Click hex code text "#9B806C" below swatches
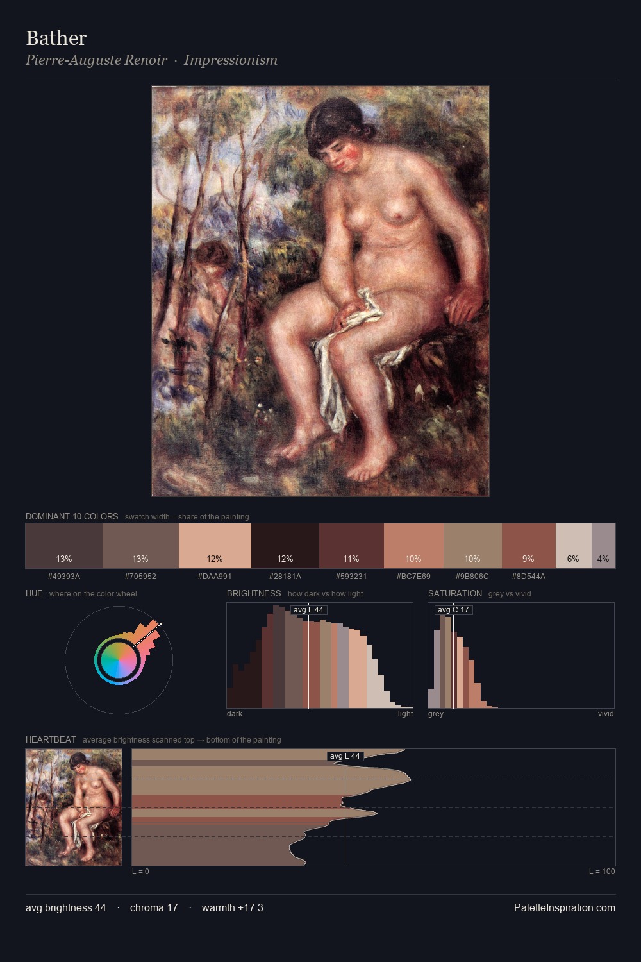The width and height of the screenshot is (641, 962). pyautogui.click(x=472, y=577)
